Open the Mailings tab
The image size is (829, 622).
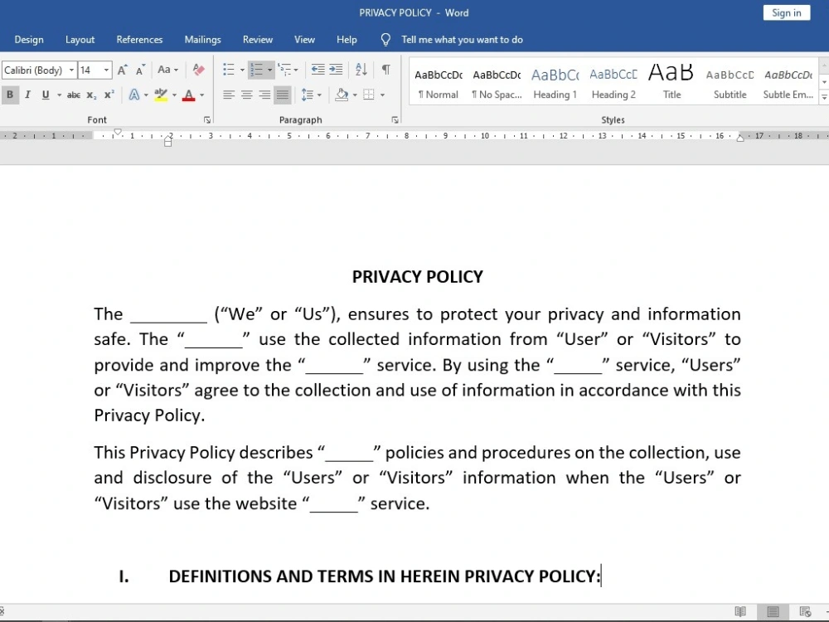(202, 40)
